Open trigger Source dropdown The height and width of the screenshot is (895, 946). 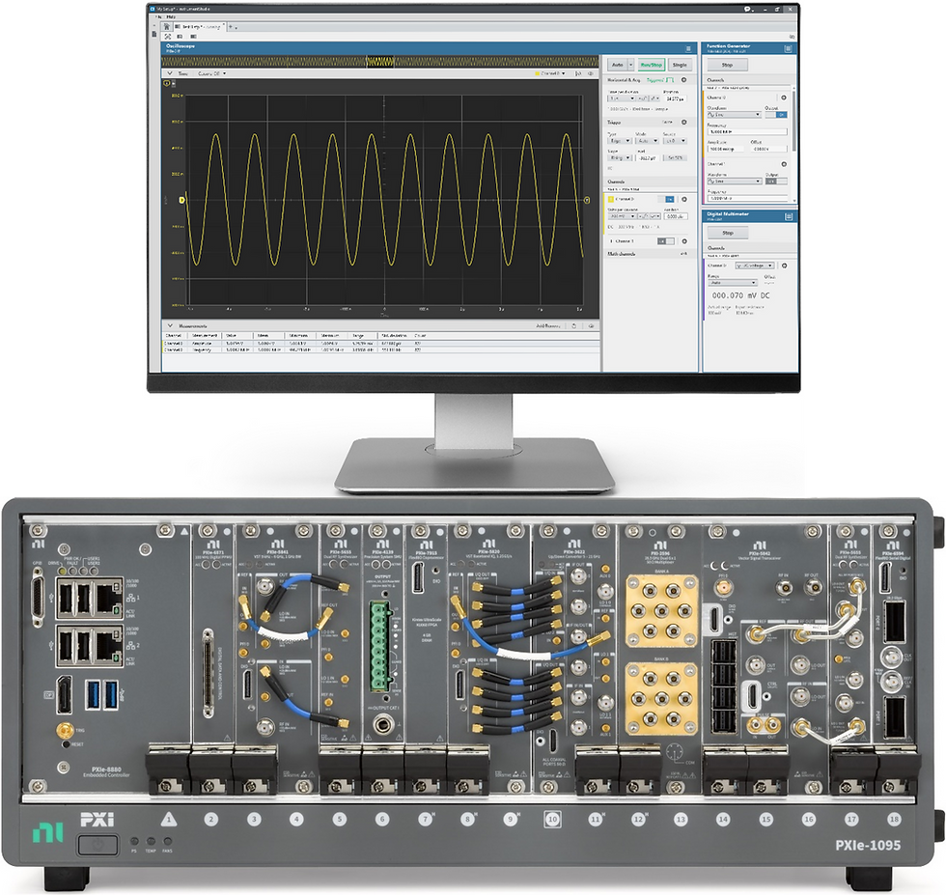pos(675,141)
